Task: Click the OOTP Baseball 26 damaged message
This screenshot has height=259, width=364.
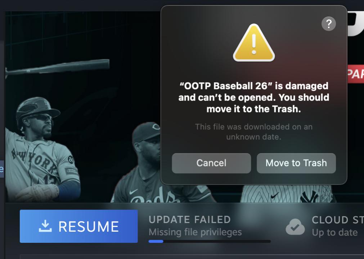Action: pyautogui.click(x=254, y=97)
